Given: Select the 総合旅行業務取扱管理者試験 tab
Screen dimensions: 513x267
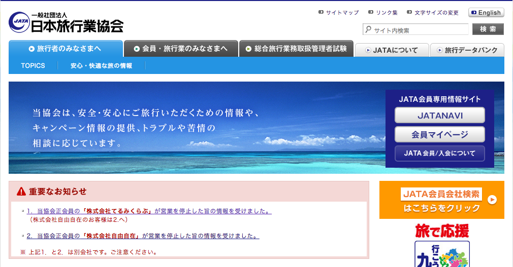Looking at the screenshot, I should click(x=296, y=49).
